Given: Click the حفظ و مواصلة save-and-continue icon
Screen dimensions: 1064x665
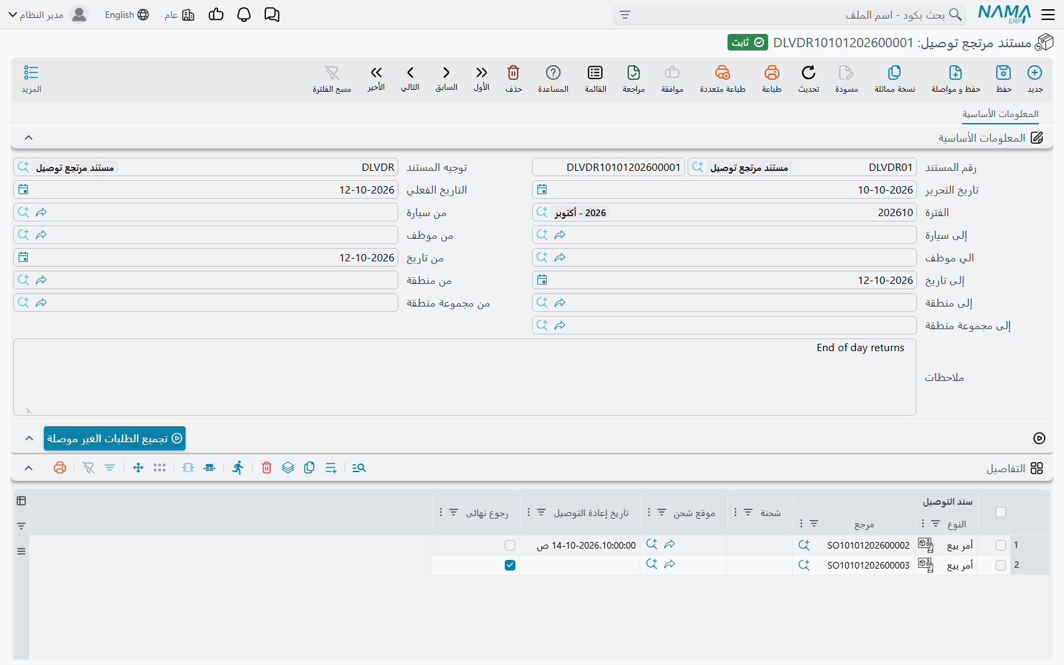Looking at the screenshot, I should [x=956, y=73].
